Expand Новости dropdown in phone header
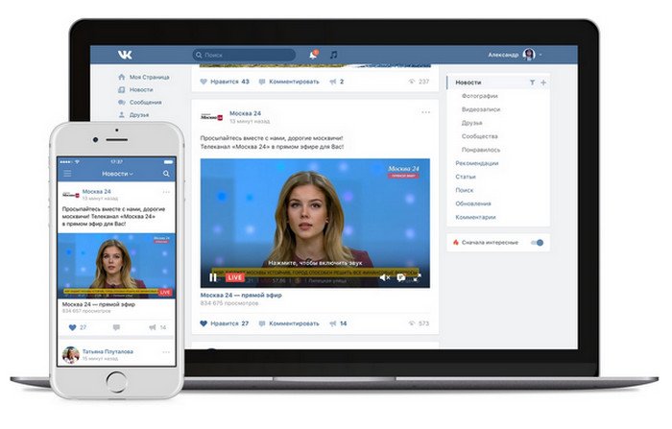Screen dimensions: 672x429 (x=117, y=174)
